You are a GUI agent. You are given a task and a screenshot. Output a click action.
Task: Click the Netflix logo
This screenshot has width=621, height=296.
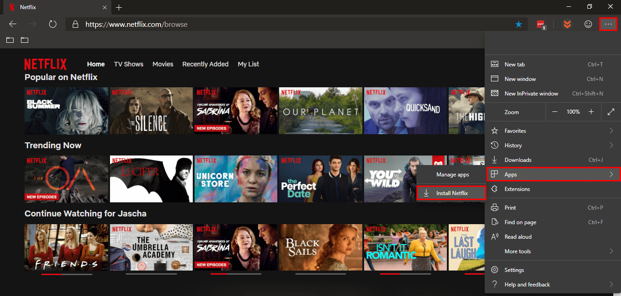pos(45,64)
